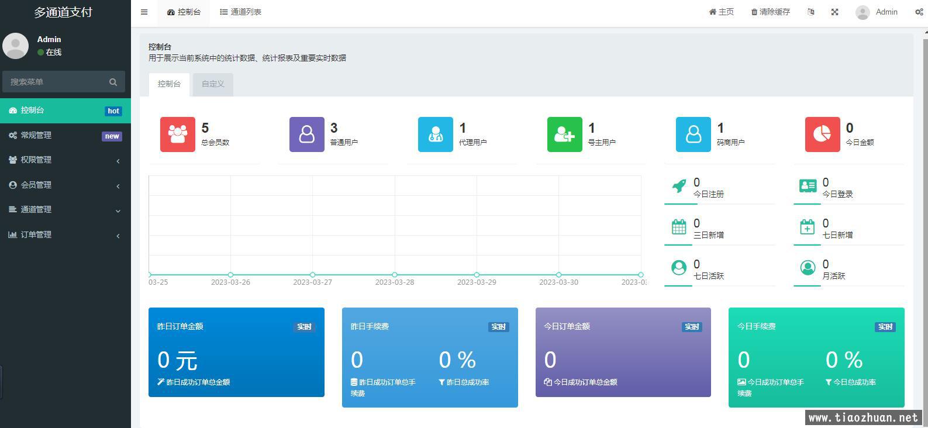Open 常规管理 in the sidebar
Viewport: 928px width, 428px height.
tap(65, 135)
